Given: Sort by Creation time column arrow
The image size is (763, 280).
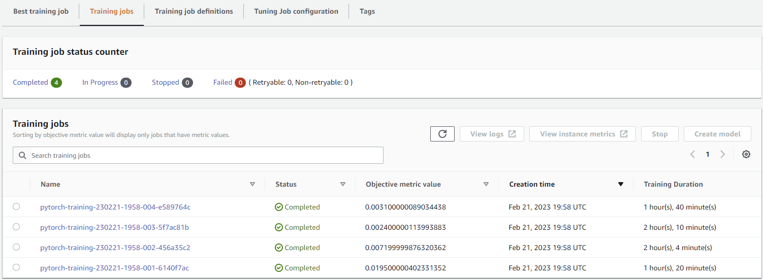Looking at the screenshot, I should (620, 184).
